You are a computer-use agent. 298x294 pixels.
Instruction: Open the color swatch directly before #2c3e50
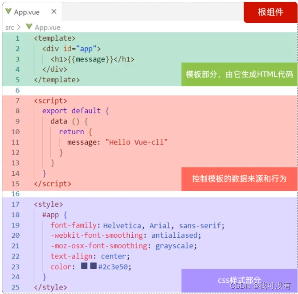(93, 265)
